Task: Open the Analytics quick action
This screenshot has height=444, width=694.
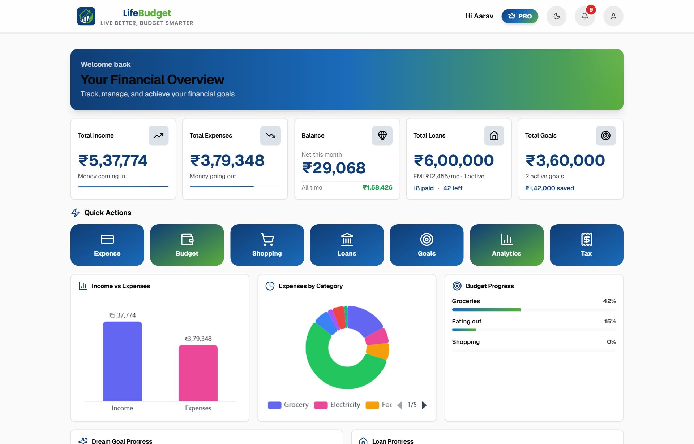Action: (507, 245)
